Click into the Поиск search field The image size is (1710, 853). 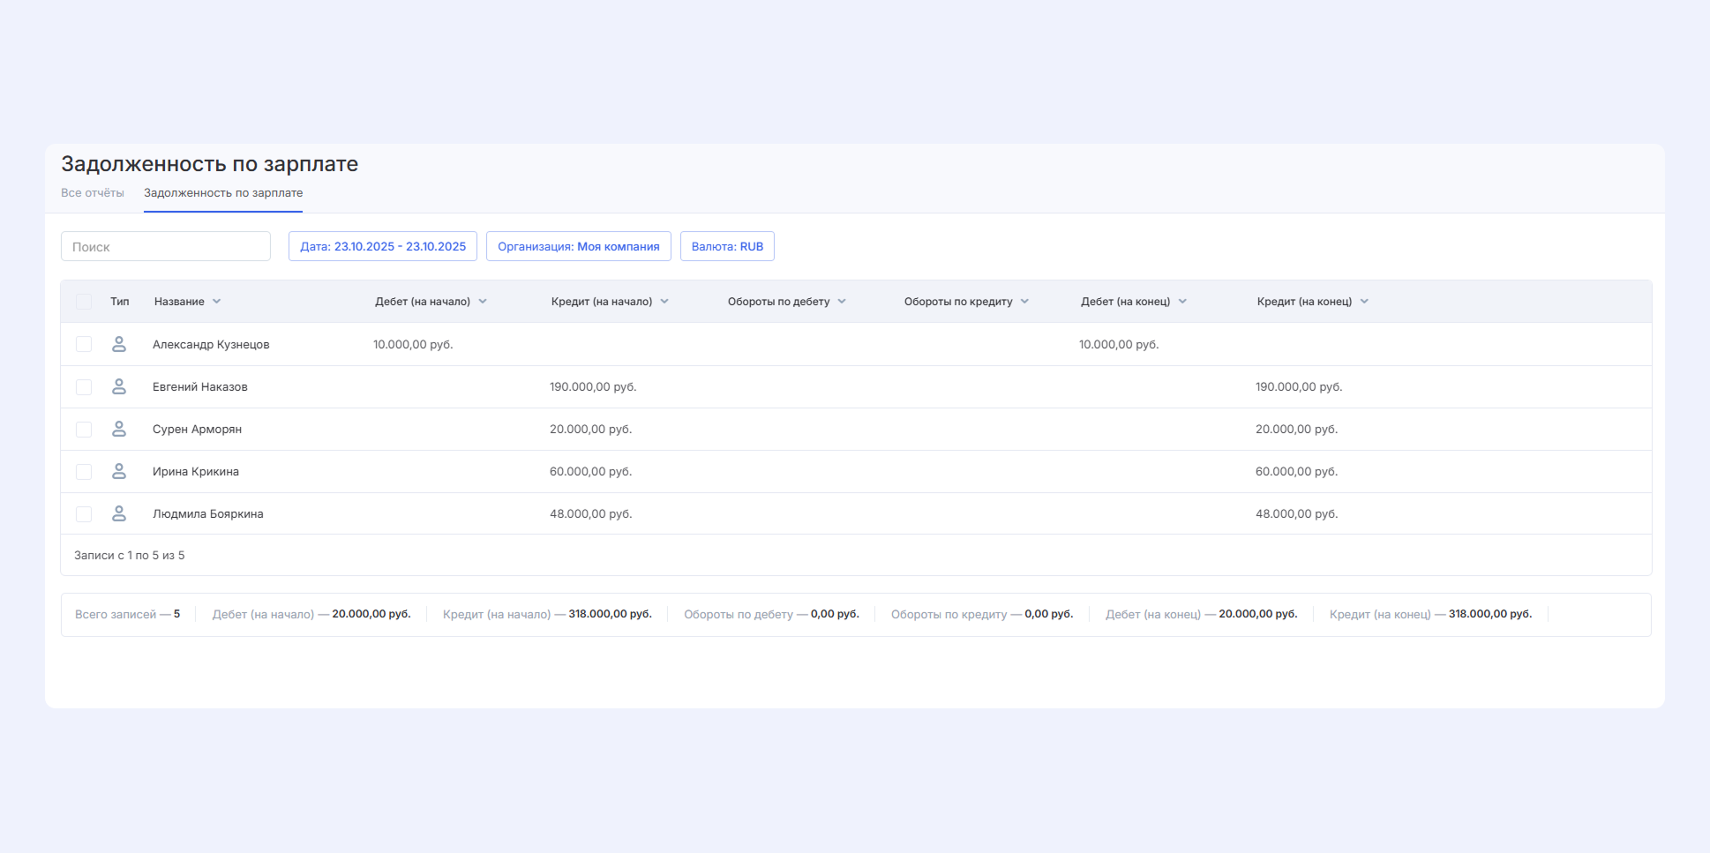pyautogui.click(x=166, y=247)
